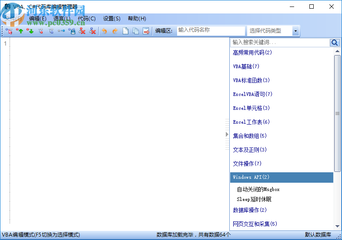Add child node with blue dot icon
Viewport: 342px width, 240px height.
(x=51, y=31)
